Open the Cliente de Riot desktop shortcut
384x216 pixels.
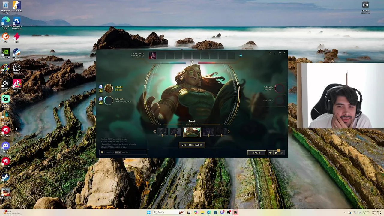pyautogui.click(x=5, y=163)
